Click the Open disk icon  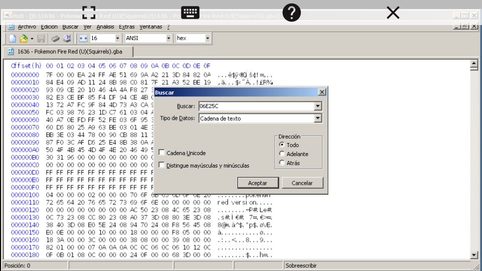67,38
